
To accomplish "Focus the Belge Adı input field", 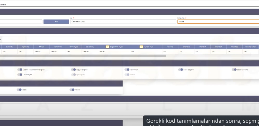I will [x=218, y=22].
